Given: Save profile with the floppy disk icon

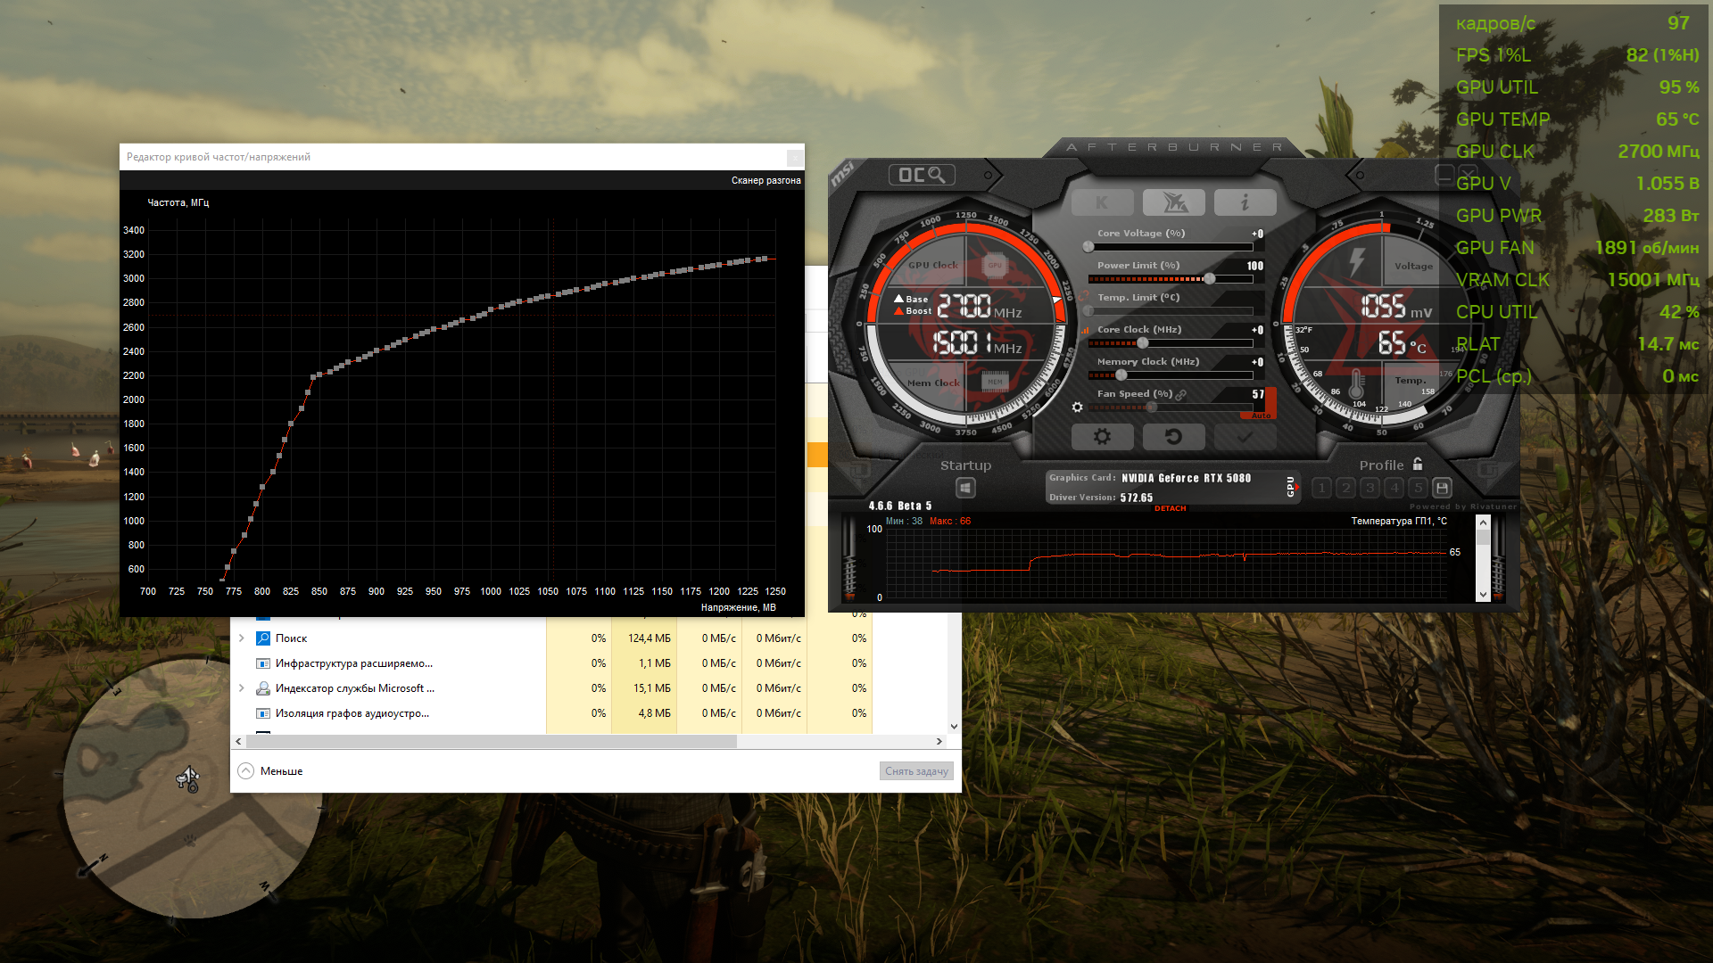Looking at the screenshot, I should [x=1442, y=488].
